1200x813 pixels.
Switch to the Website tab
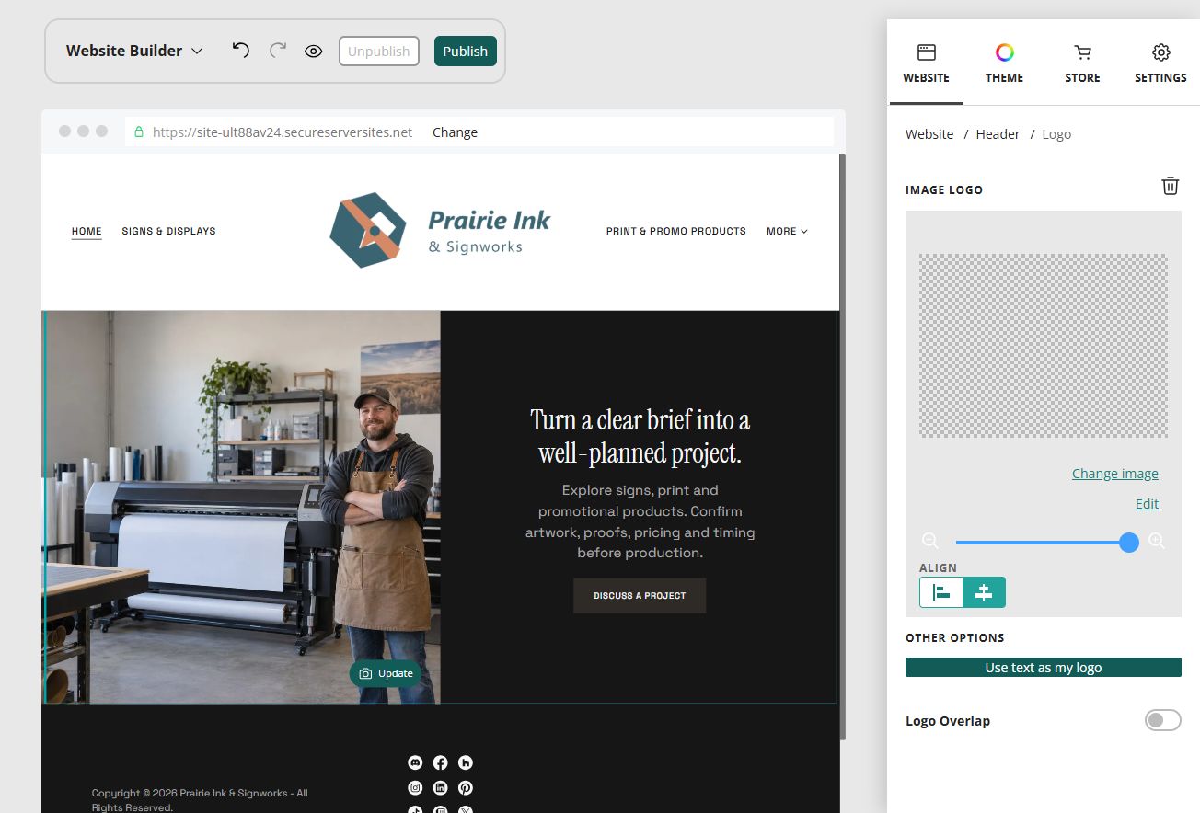(926, 64)
